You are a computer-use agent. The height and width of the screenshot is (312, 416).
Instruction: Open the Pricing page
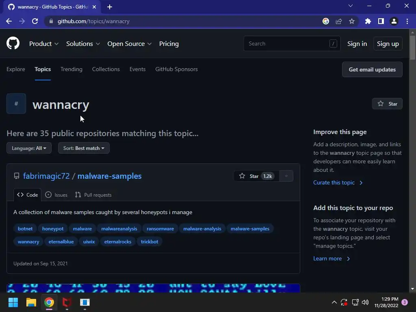169,44
